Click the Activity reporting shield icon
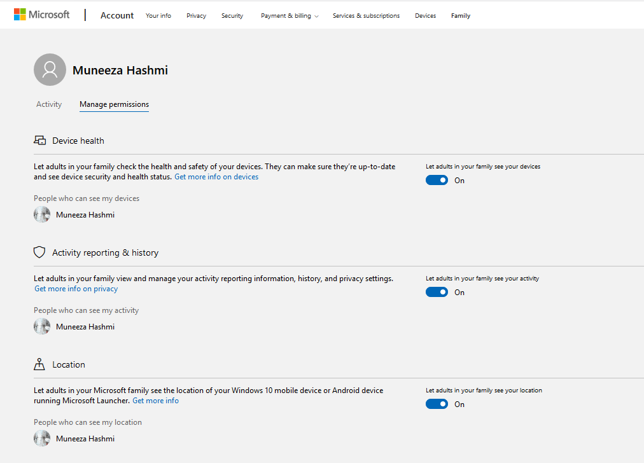Screen dimensions: 644x463 [x=39, y=252]
